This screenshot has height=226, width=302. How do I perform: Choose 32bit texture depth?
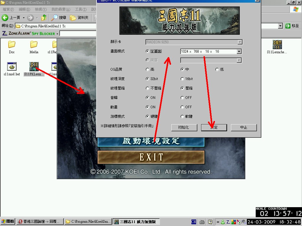(147, 79)
